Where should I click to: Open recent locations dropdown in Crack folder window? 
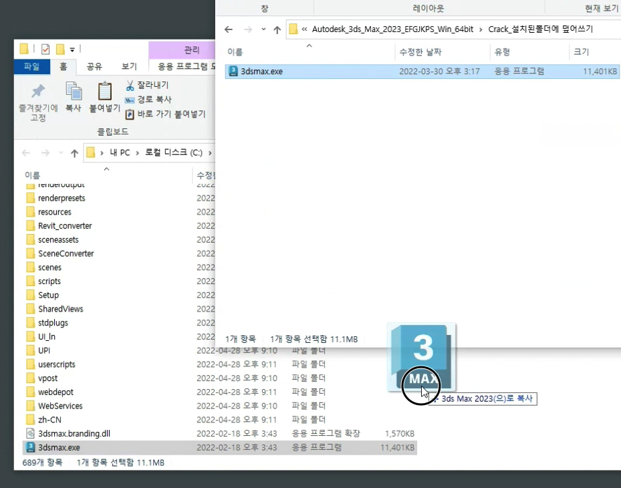(x=263, y=29)
